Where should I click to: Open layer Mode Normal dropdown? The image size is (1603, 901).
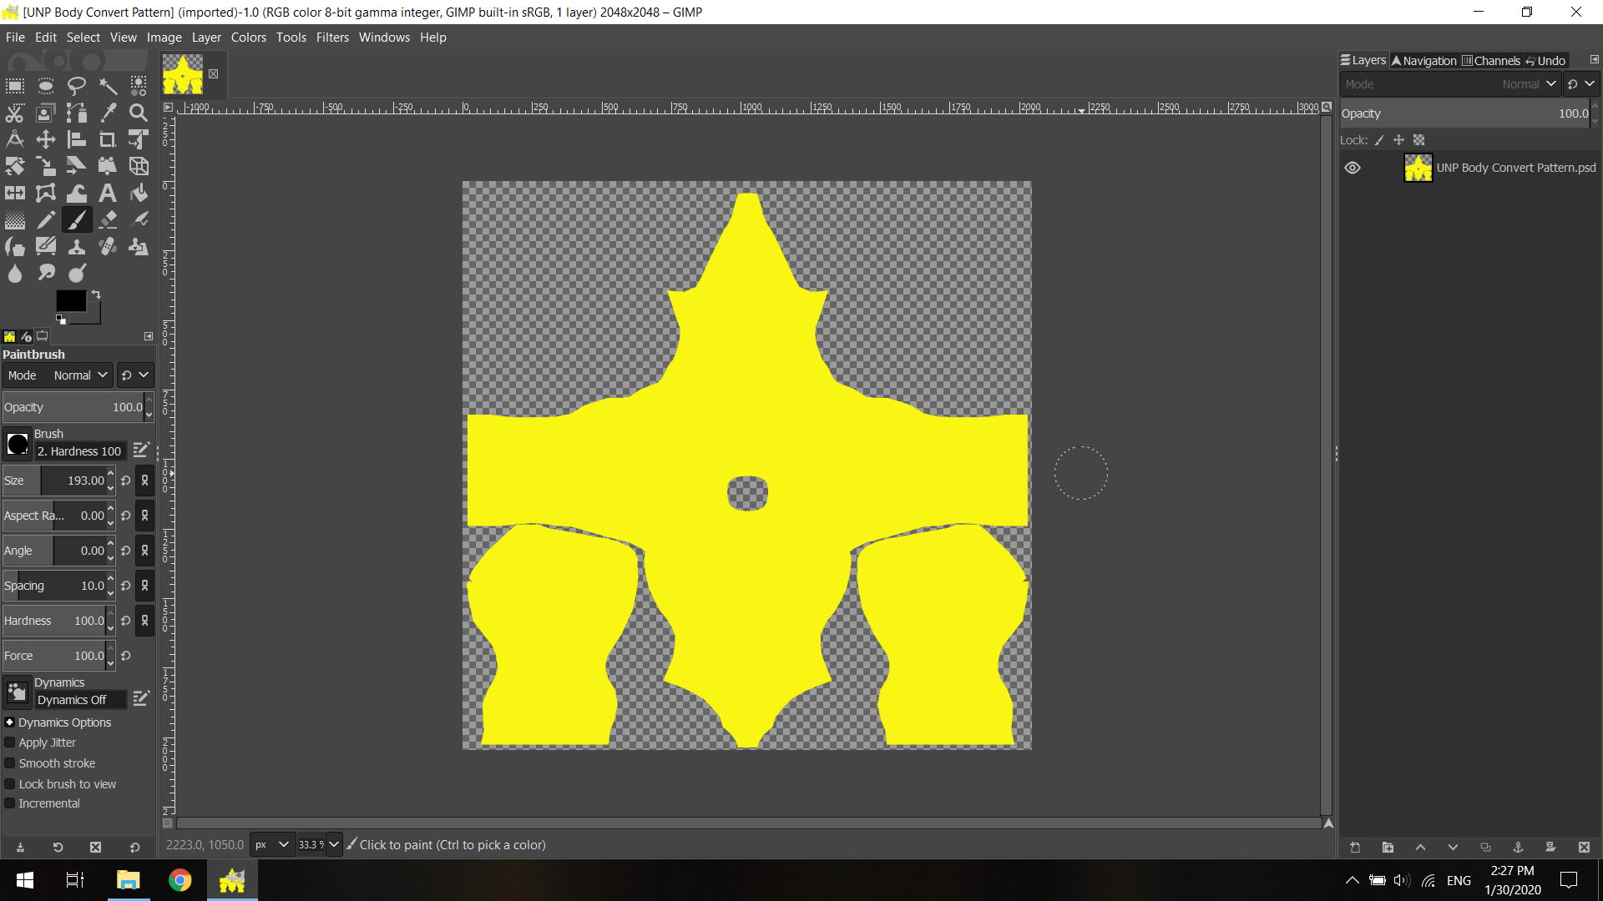coord(1450,84)
